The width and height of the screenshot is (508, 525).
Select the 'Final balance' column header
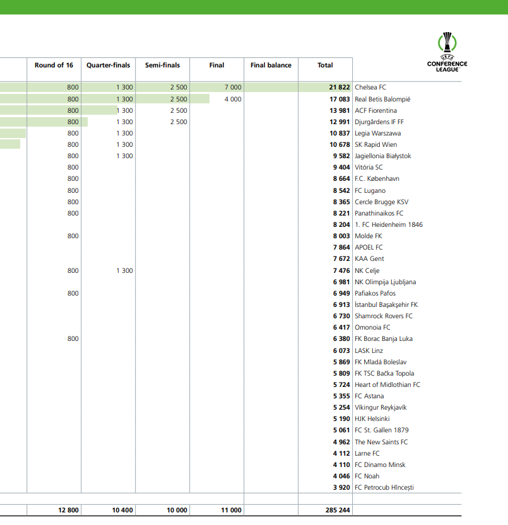pyautogui.click(x=271, y=66)
